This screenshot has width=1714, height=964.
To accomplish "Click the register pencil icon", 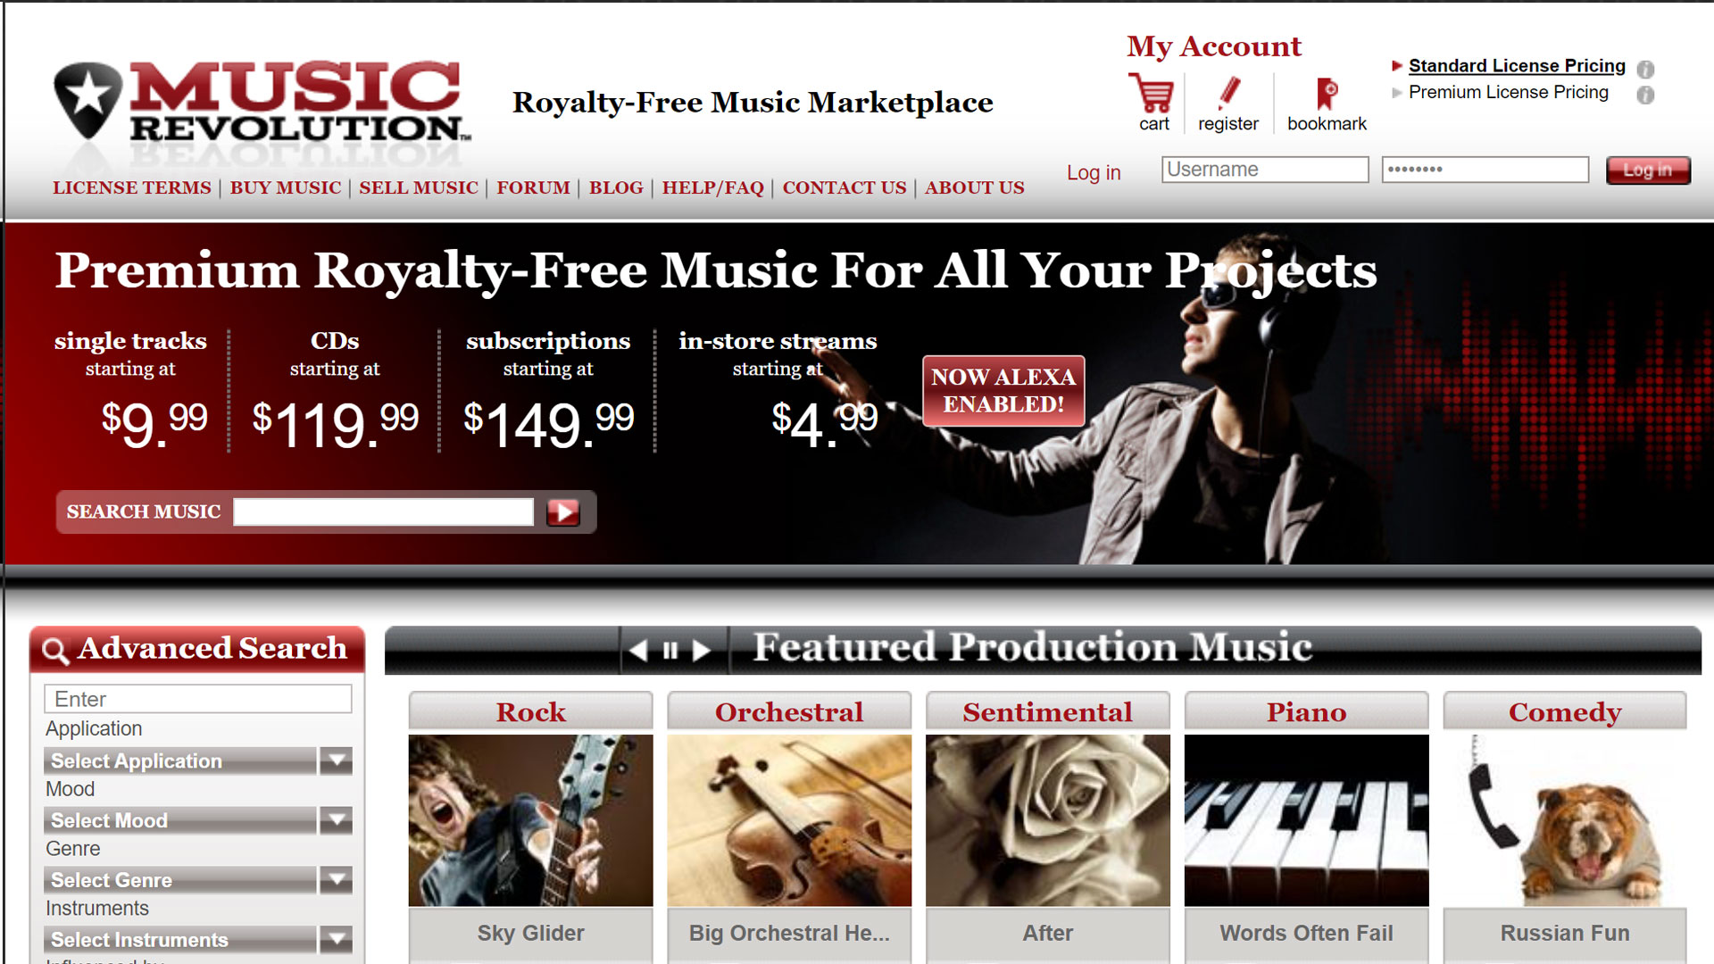I will (x=1228, y=93).
